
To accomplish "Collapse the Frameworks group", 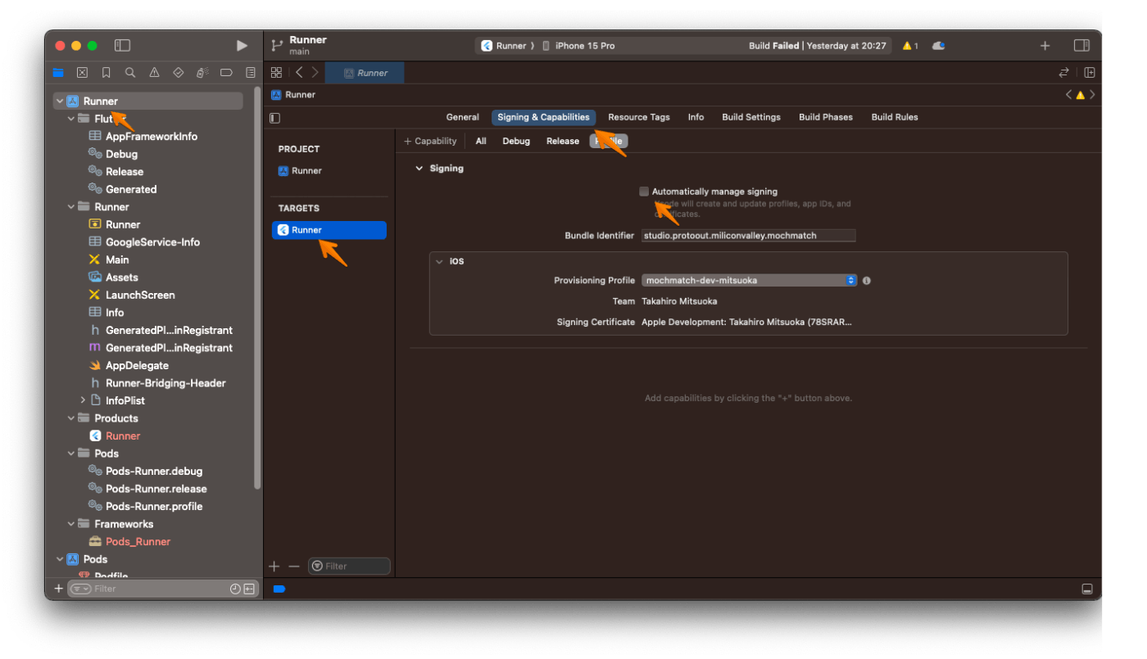I will 71,524.
